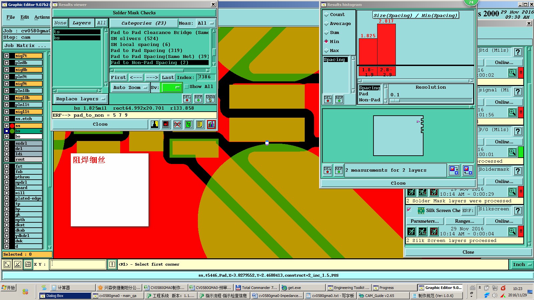Select SM local spacing (6) category
The width and height of the screenshot is (534, 300).
(x=141, y=45)
